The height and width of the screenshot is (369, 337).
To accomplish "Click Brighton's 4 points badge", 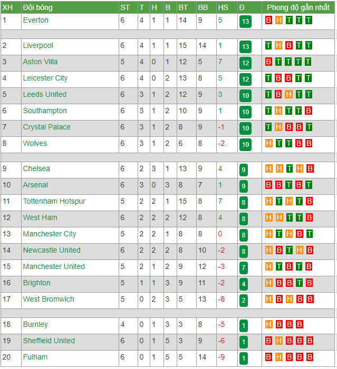I will pos(244,284).
